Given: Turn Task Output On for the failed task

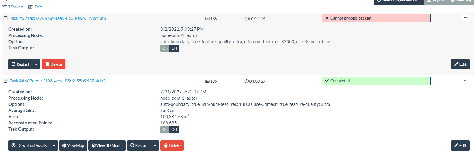Looking at the screenshot, I should pyautogui.click(x=165, y=48).
